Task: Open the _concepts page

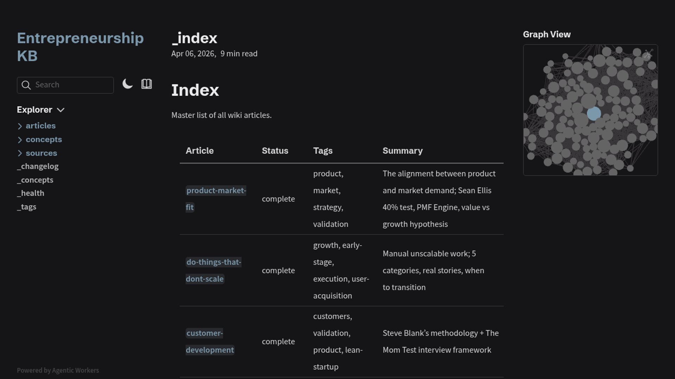Action: (x=35, y=180)
